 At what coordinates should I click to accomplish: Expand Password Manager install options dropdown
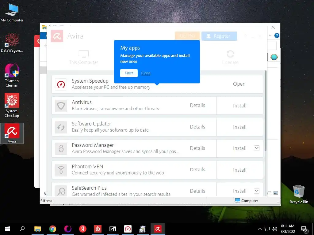(257, 148)
